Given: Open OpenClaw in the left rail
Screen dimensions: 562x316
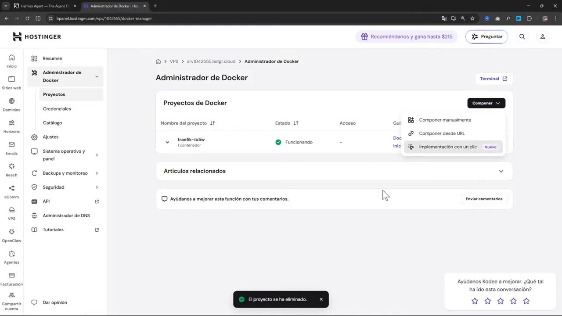Looking at the screenshot, I should pyautogui.click(x=11, y=235).
